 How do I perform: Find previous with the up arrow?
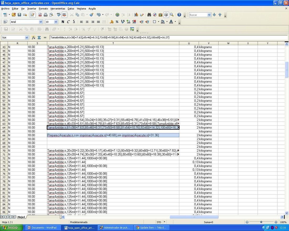(x=220, y=15)
